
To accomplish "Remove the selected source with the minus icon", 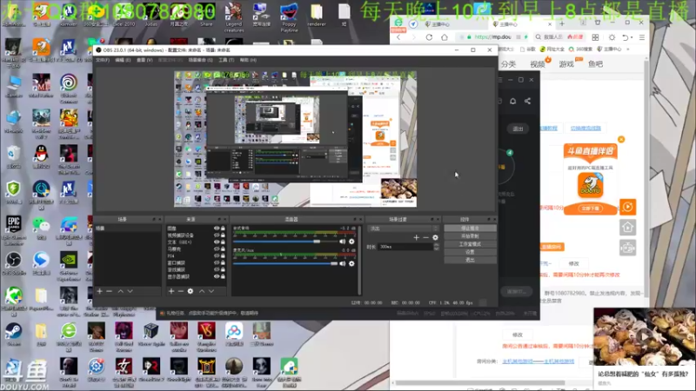I will click(x=181, y=291).
